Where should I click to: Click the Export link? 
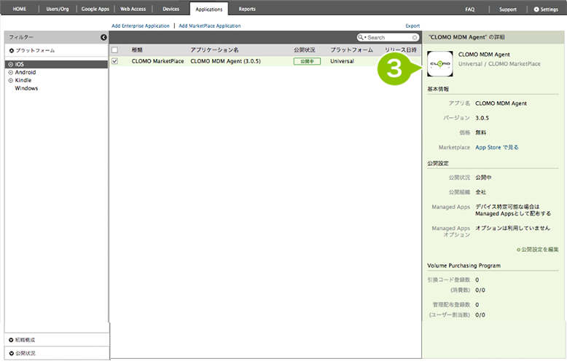412,26
